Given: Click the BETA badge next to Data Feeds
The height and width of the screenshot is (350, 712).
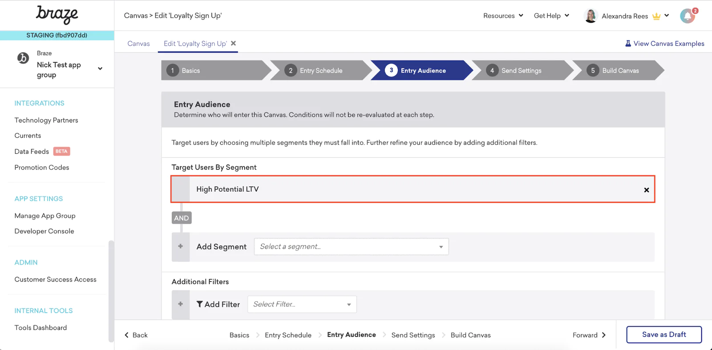Looking at the screenshot, I should 61,151.
